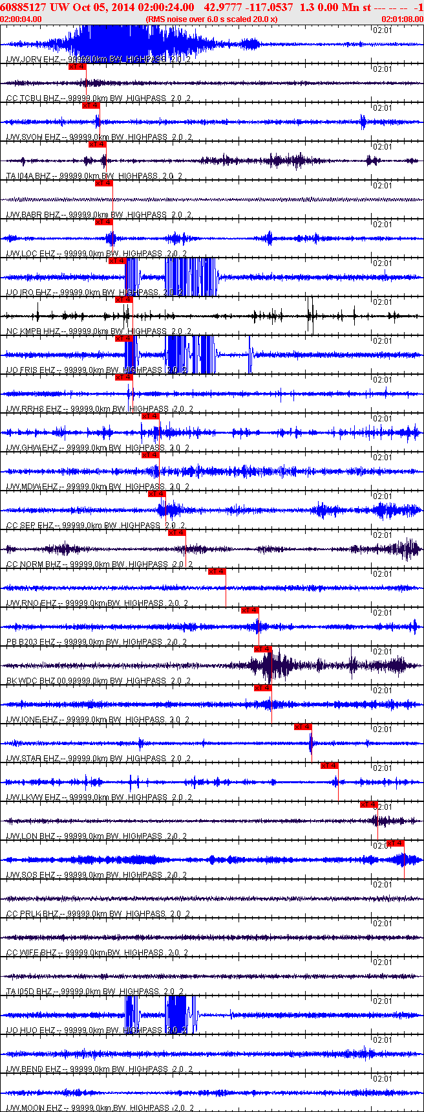Select the pick flag on BK.WDC trace
Image resolution: width=424 pixels, height=1112 pixels.
tap(262, 649)
